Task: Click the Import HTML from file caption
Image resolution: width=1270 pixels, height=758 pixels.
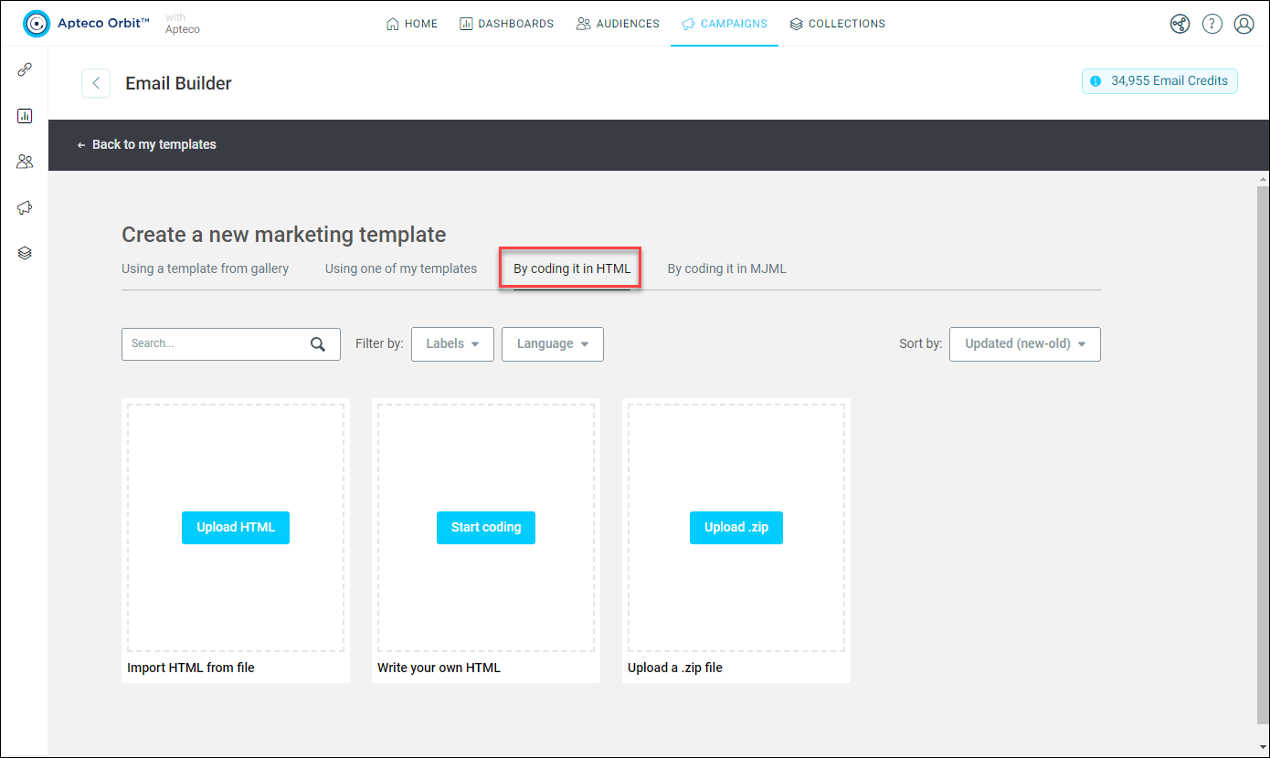Action: (191, 668)
